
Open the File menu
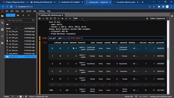pos(7,11)
